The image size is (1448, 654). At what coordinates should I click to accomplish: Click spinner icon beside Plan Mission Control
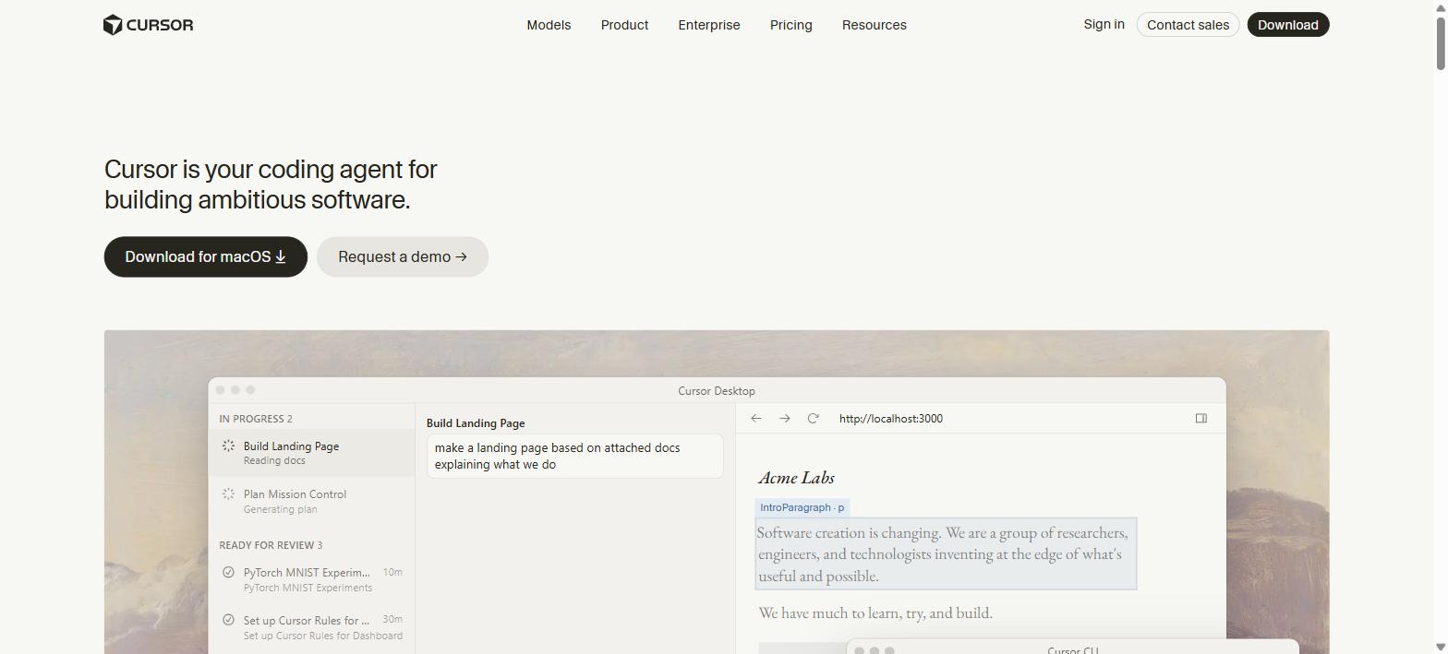click(x=228, y=493)
